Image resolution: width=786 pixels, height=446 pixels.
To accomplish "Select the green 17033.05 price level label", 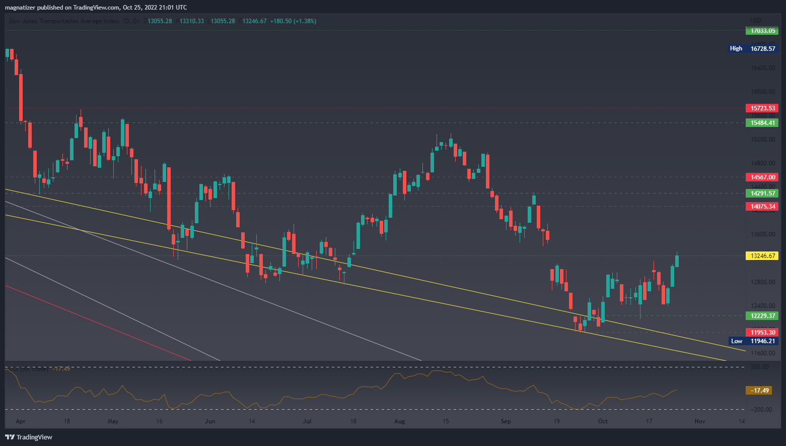I will [x=761, y=31].
